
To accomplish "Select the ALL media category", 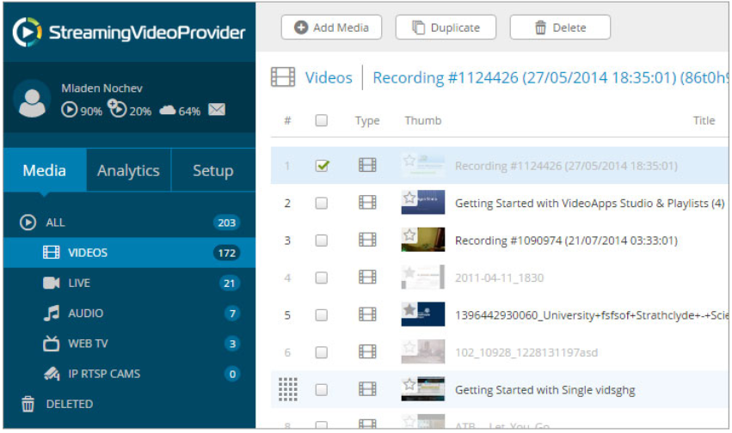I will click(129, 223).
